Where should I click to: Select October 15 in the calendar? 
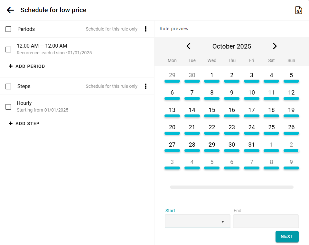pos(212,110)
